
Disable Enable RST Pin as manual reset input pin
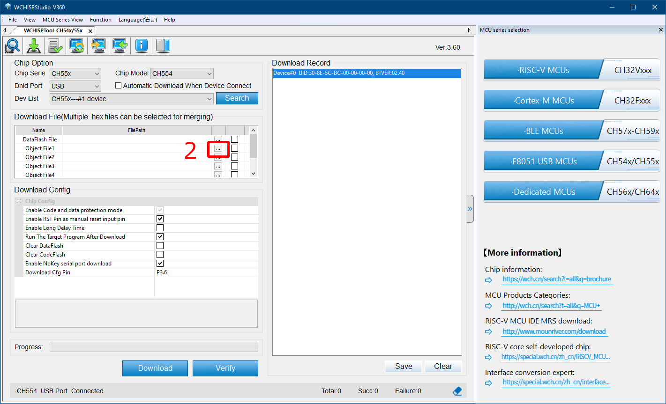(x=160, y=219)
